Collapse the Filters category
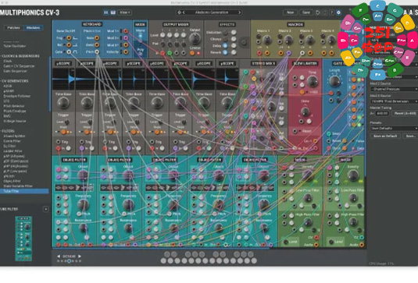 pyautogui.click(x=8, y=131)
